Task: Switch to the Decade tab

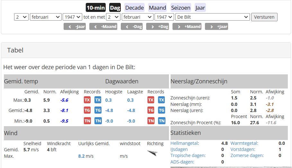Action: (x=135, y=8)
